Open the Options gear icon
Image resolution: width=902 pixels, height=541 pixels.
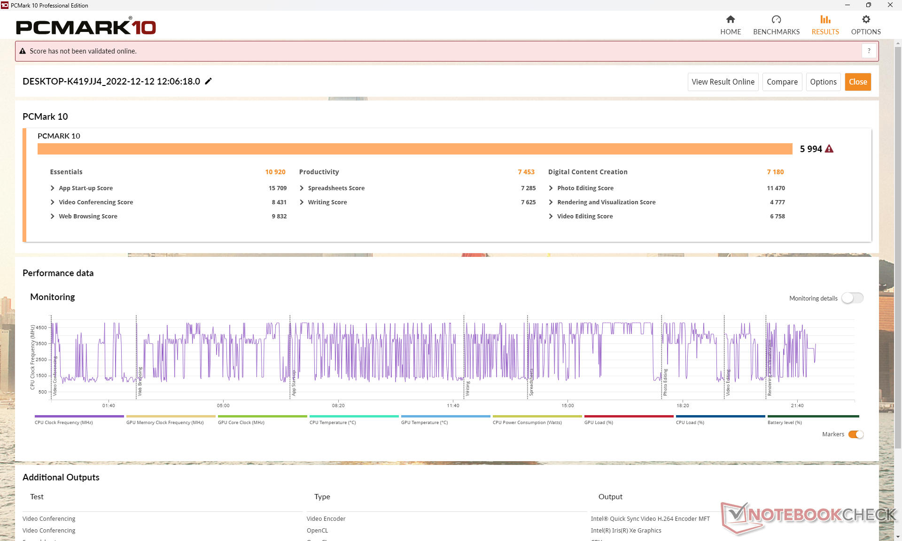click(x=866, y=20)
